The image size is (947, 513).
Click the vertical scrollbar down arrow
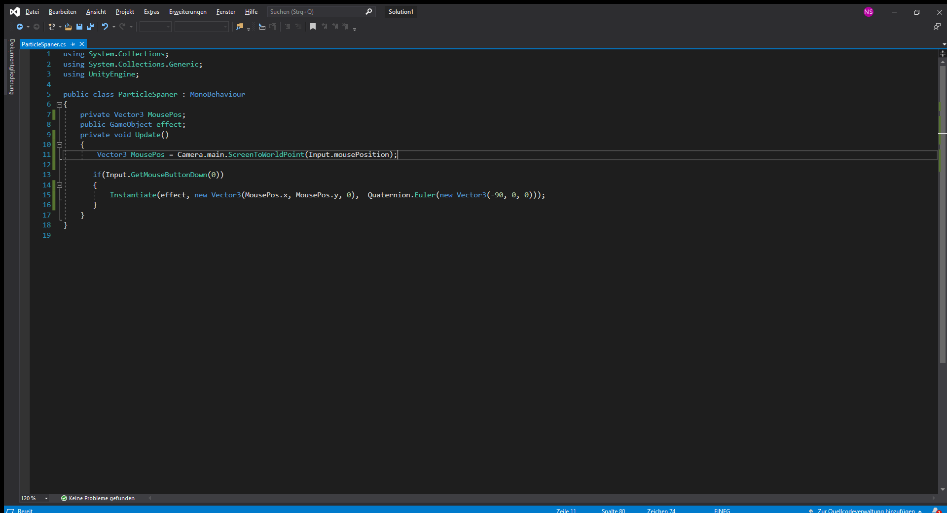coord(943,490)
